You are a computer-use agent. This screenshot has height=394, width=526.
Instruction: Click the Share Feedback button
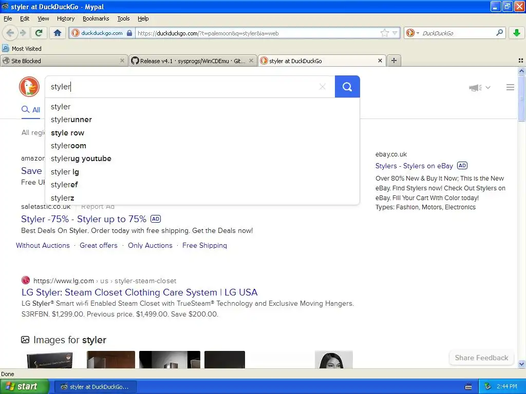click(x=481, y=358)
